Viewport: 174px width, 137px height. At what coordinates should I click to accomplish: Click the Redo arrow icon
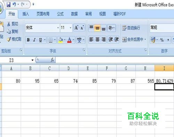tap(23, 5)
